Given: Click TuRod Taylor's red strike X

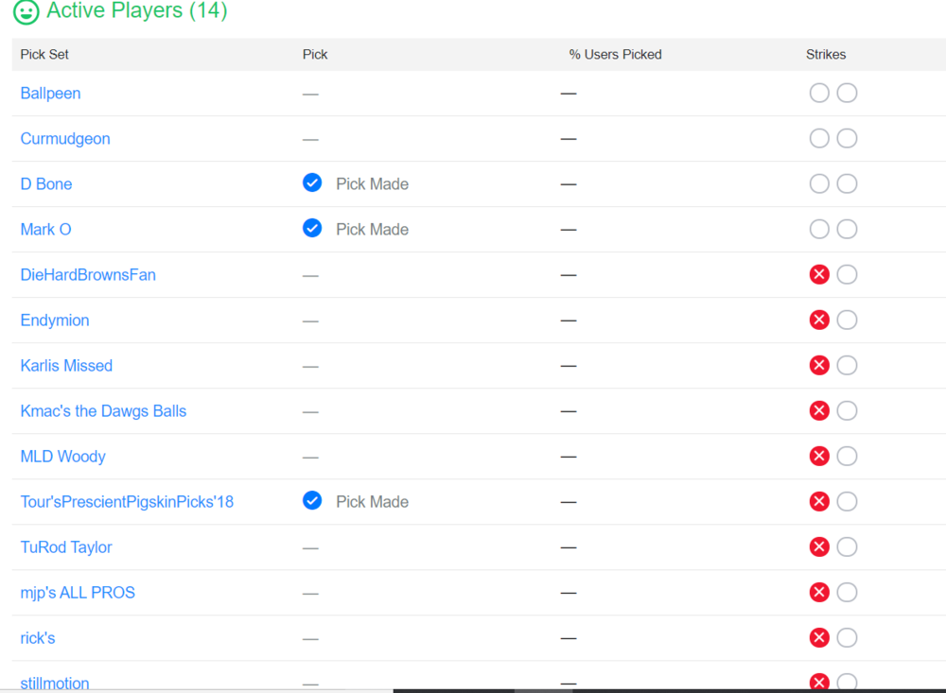Looking at the screenshot, I should pyautogui.click(x=818, y=547).
